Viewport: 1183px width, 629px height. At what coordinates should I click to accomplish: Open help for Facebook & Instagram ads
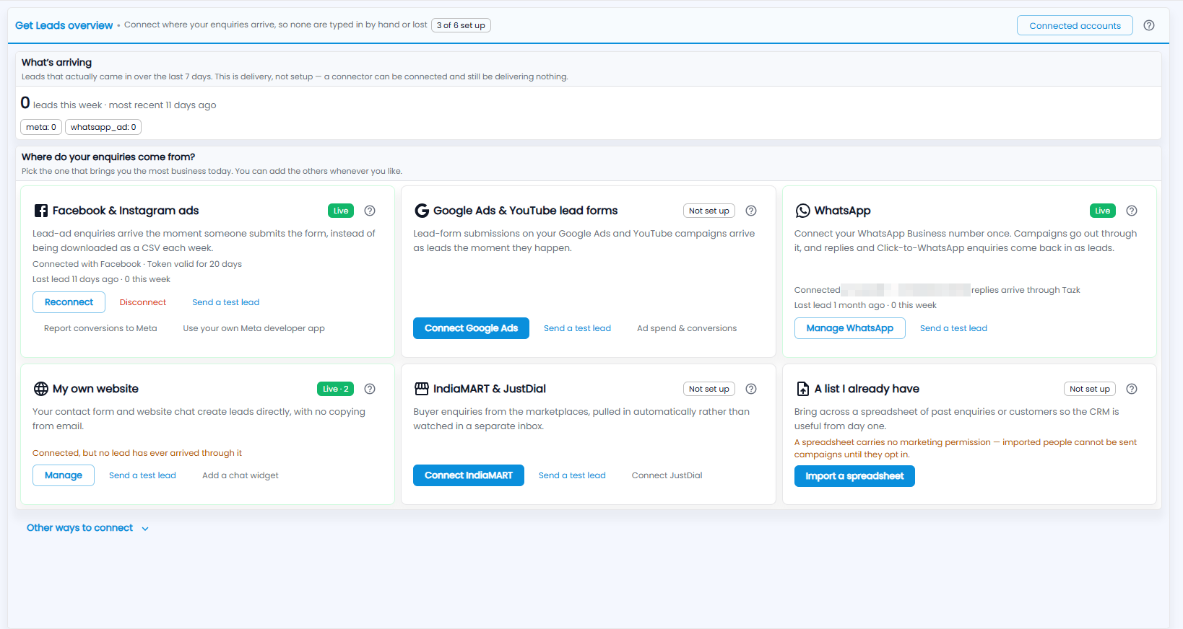click(370, 211)
